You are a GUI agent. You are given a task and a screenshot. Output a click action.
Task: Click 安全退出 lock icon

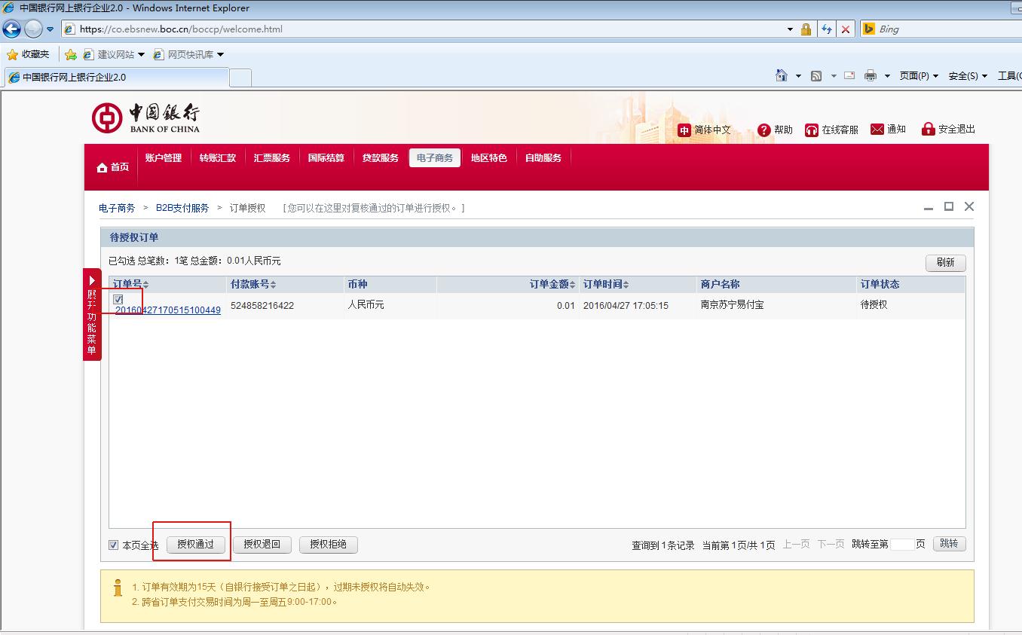928,129
